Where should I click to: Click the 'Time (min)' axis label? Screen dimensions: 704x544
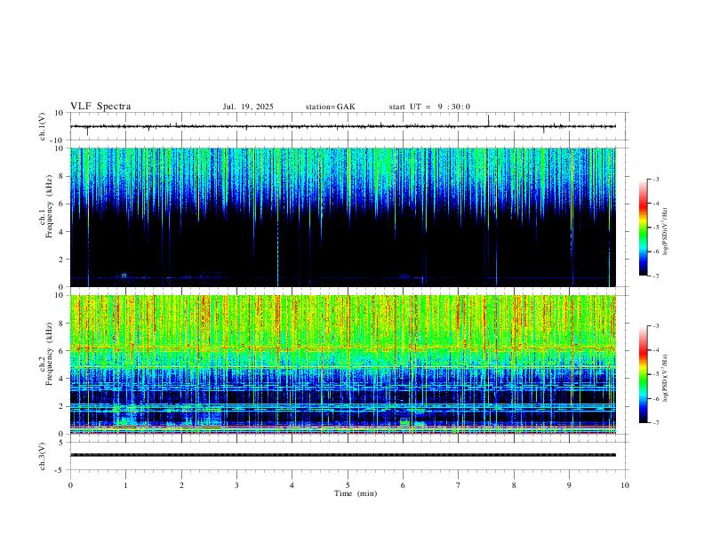point(356,493)
